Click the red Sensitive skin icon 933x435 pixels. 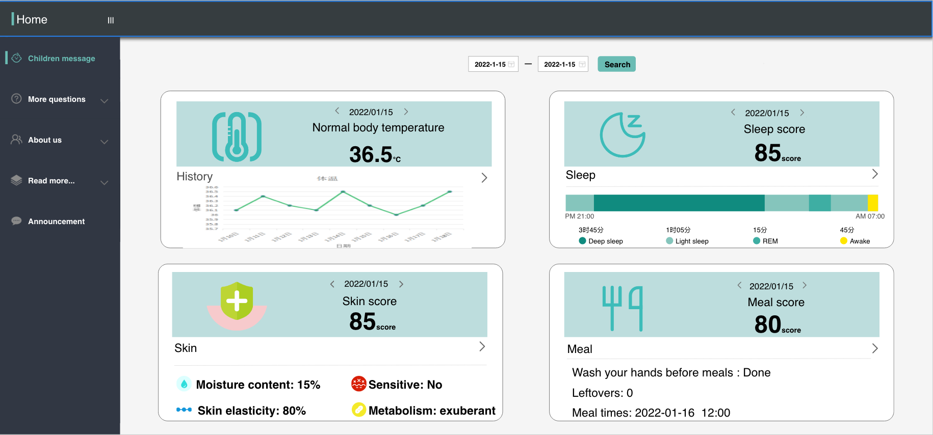[359, 384]
